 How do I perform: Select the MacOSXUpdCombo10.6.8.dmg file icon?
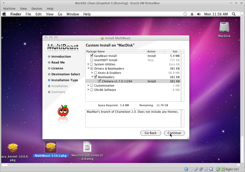pos(87,147)
